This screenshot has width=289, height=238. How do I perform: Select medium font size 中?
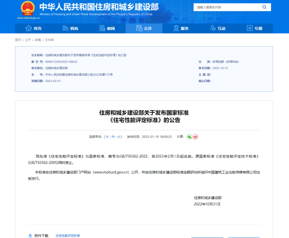[x=113, y=137]
